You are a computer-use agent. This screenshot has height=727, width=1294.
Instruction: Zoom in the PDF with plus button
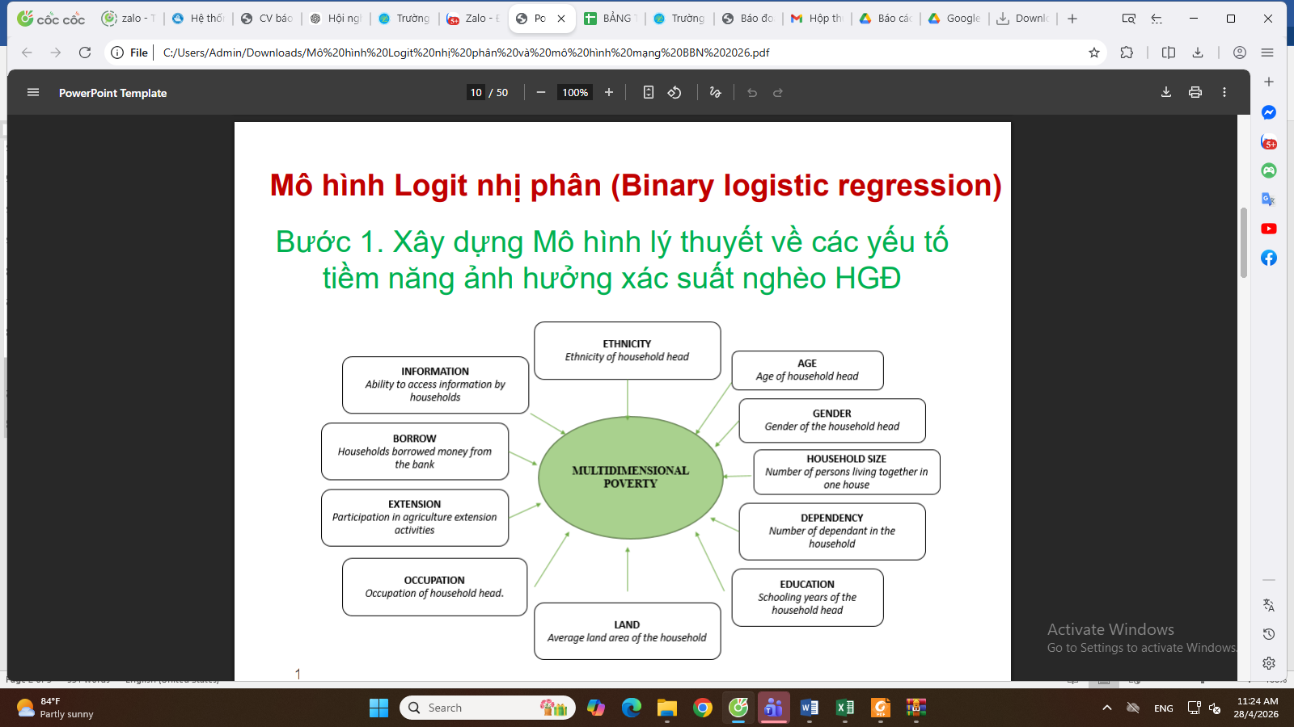click(x=609, y=93)
